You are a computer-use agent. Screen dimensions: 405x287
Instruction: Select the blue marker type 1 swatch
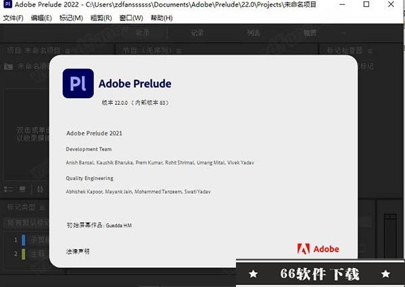pos(24,240)
